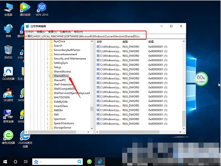Click the values pane scroll-left arrow
This screenshot has width=221, height=166.
(x=97, y=132)
